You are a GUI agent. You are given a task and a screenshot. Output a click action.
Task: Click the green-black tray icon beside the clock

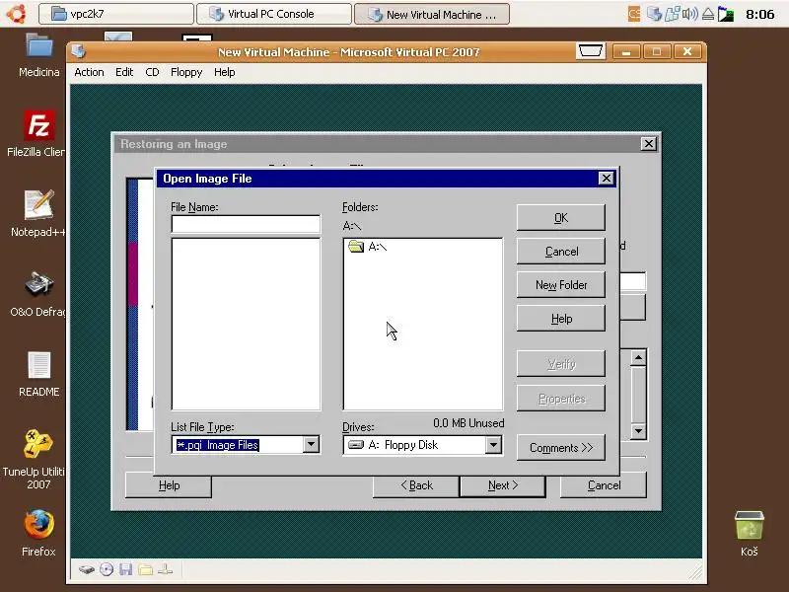[726, 14]
